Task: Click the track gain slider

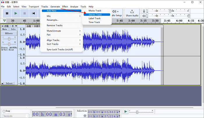Action: tap(9, 38)
